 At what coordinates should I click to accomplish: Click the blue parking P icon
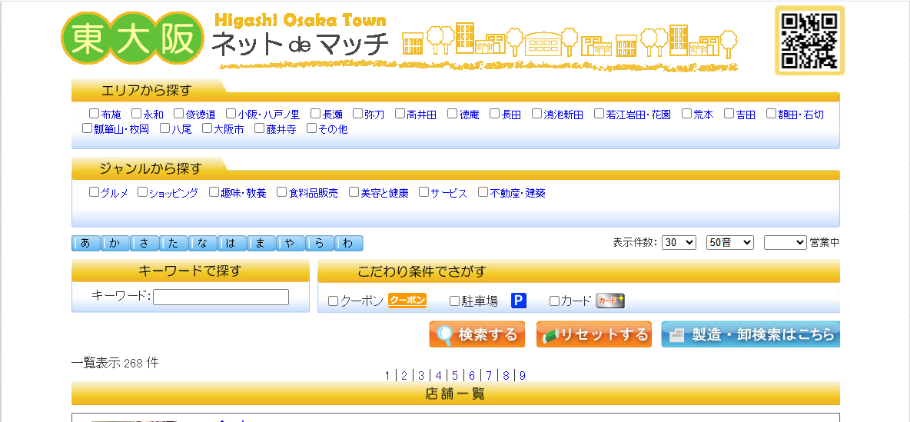519,301
